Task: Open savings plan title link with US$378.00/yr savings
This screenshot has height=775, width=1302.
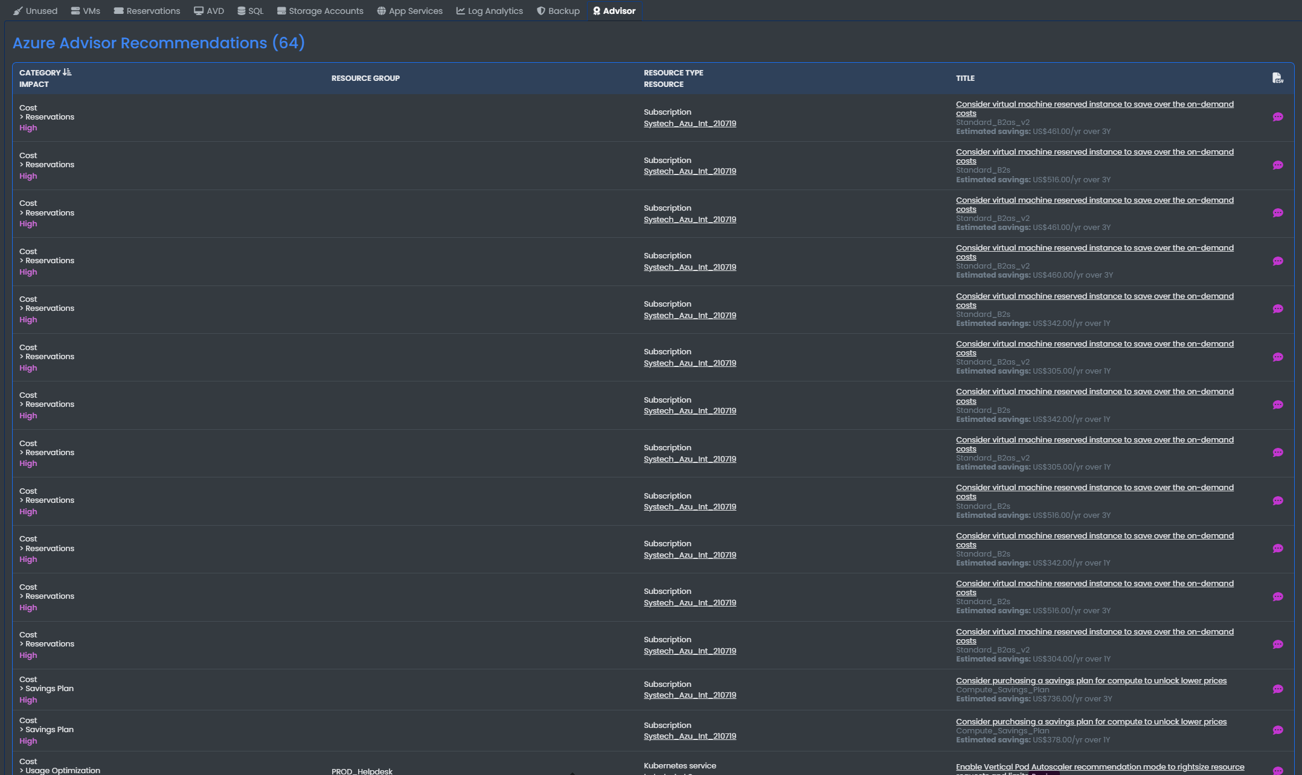Action: click(x=1091, y=721)
